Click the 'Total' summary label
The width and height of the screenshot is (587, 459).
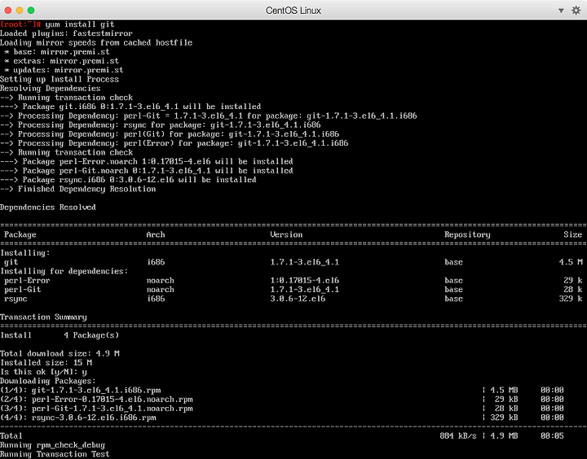(11, 436)
